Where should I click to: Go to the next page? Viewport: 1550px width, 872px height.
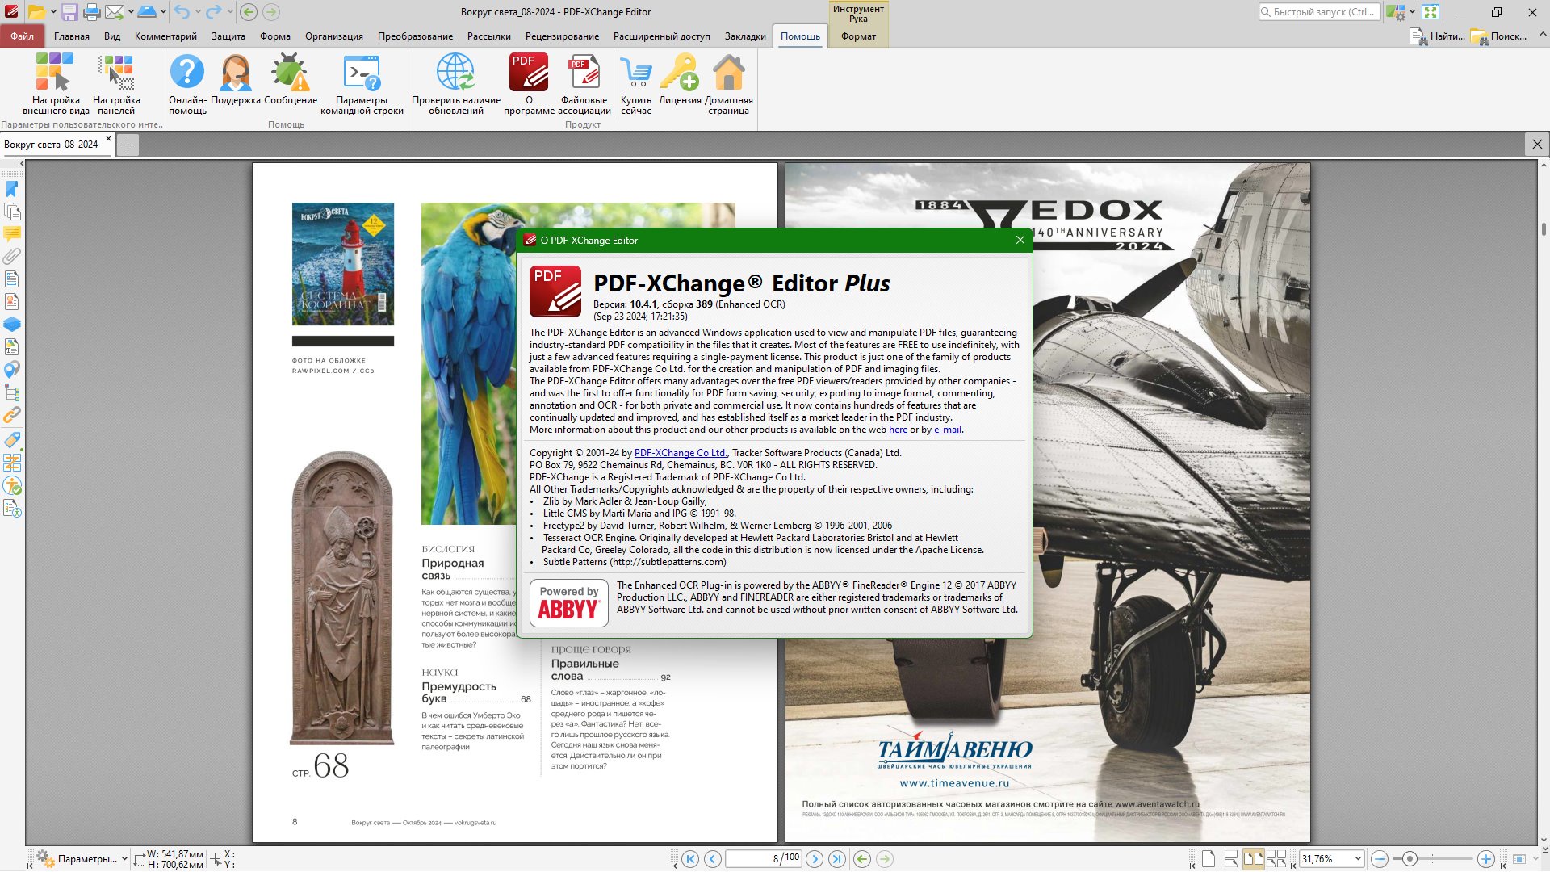(x=815, y=859)
